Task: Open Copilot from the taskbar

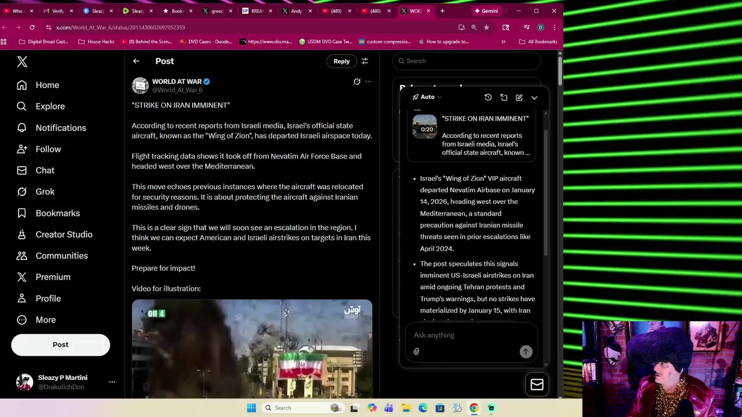Action: [372, 408]
